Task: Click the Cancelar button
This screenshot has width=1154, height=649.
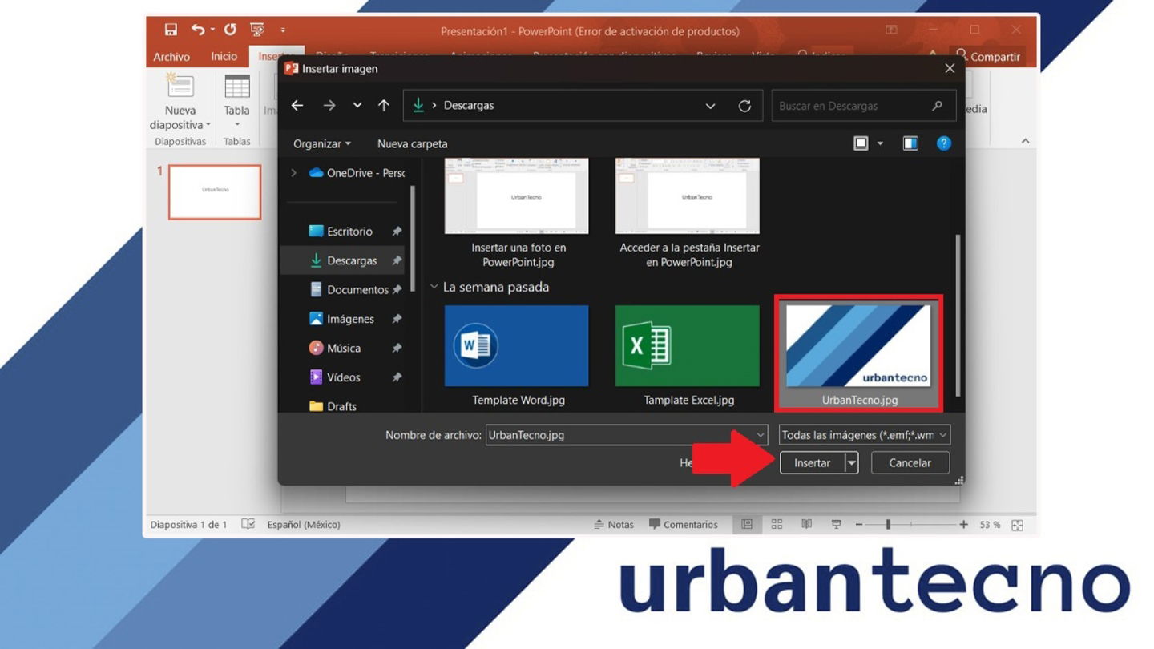Action: point(910,463)
